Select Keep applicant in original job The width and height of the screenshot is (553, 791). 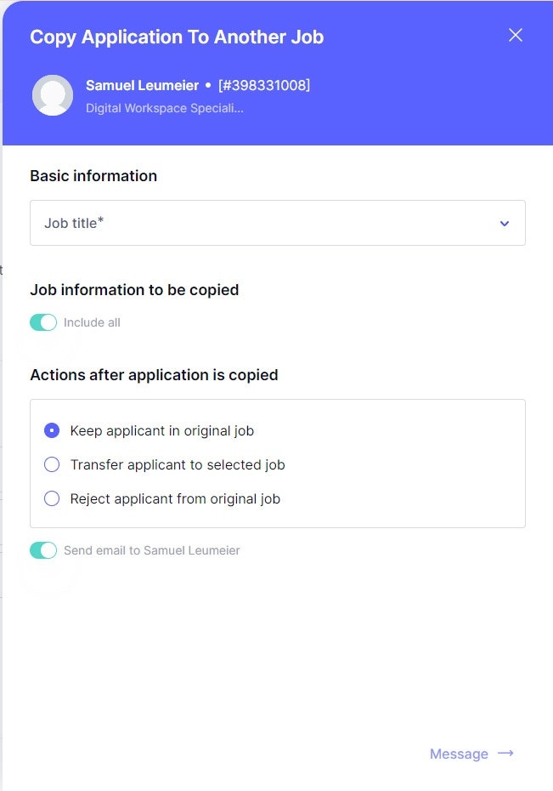pyautogui.click(x=52, y=430)
